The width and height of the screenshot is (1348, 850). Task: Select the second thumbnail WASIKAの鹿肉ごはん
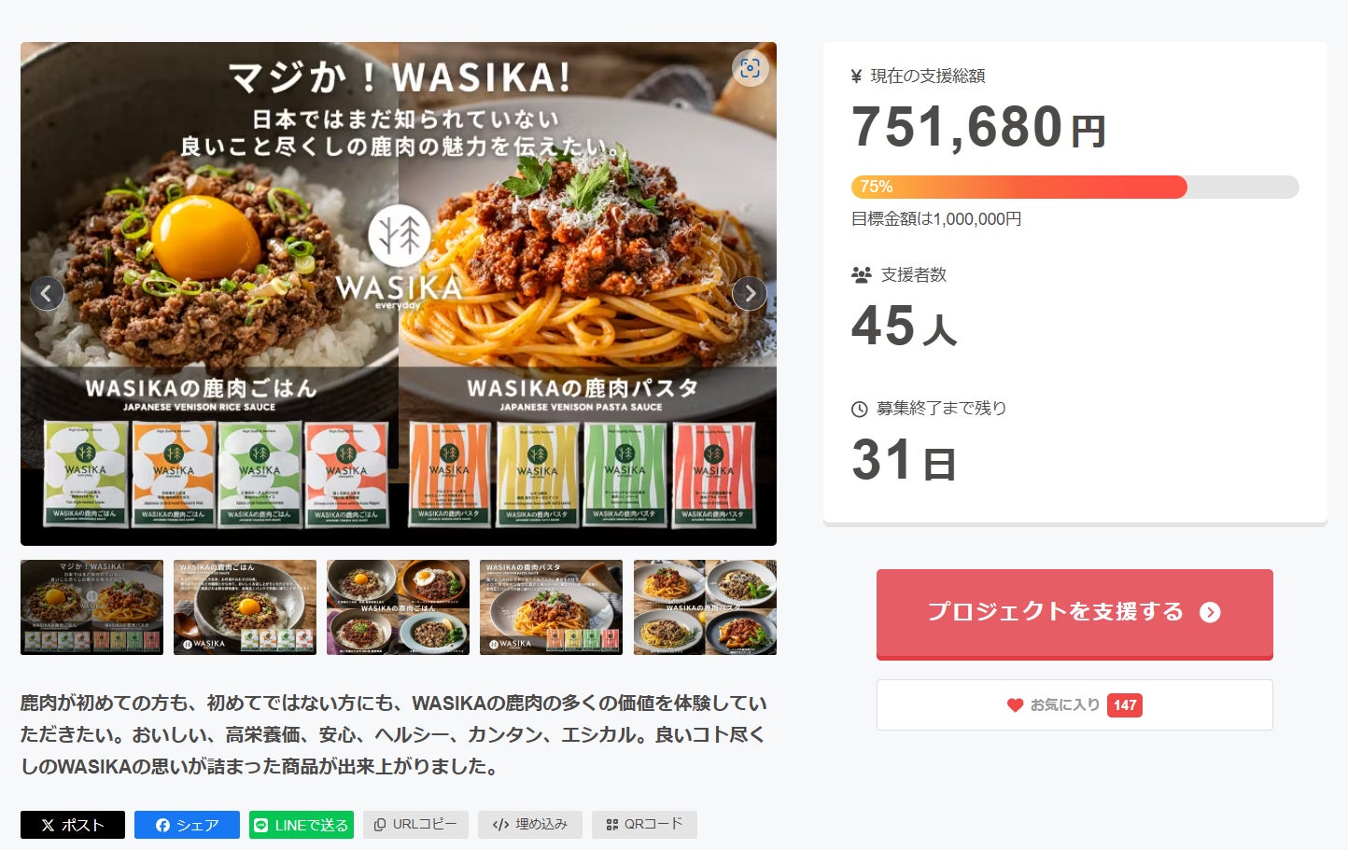[245, 607]
